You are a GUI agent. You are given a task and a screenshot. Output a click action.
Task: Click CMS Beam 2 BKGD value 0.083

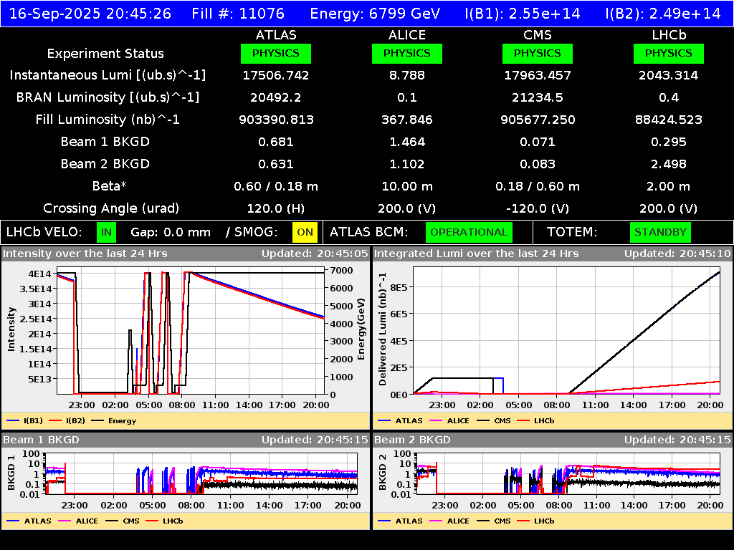(538, 164)
